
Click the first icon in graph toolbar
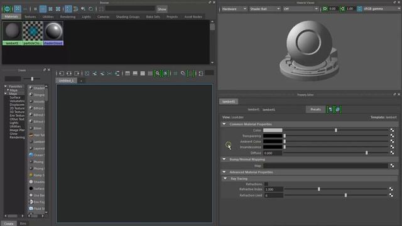pos(62,73)
